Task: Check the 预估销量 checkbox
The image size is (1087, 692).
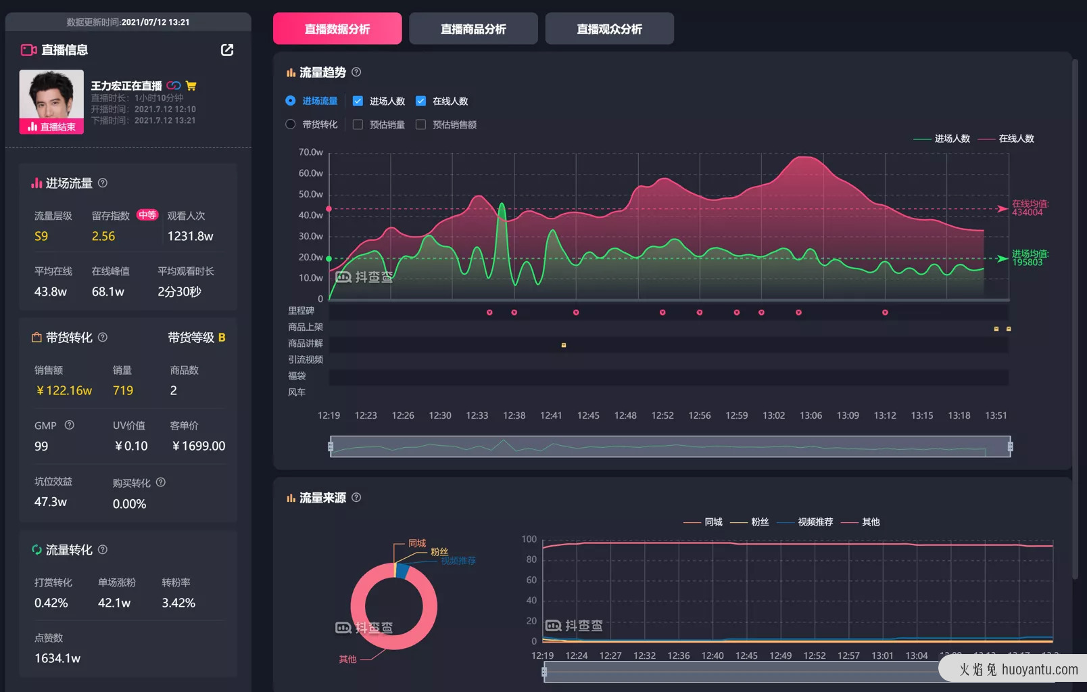Action: click(358, 124)
